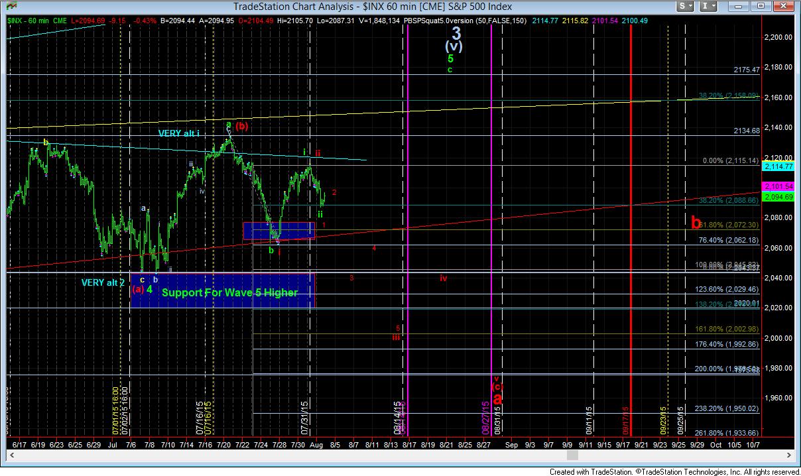Click the 2175.47 price level label
This screenshot has width=801, height=476.
coord(746,70)
